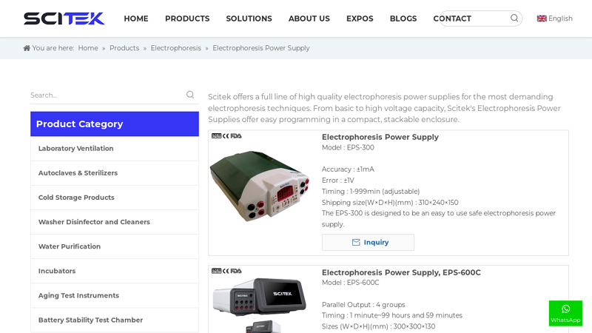This screenshot has width=592, height=333.
Task: Click Electrophoresis Power Supply breadcrumb
Action: [x=261, y=48]
